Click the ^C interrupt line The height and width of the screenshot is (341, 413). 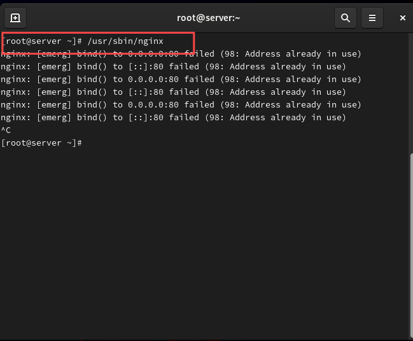point(6,130)
